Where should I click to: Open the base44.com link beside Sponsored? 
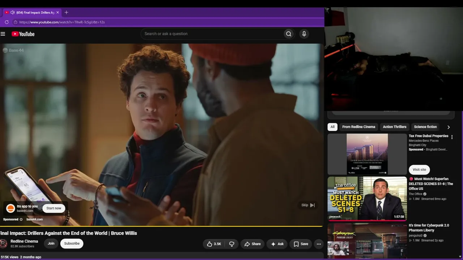coord(35,220)
